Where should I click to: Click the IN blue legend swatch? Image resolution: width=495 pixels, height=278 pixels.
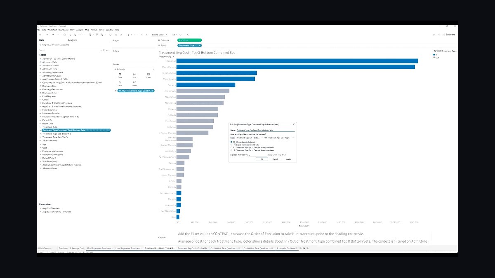pos(434,54)
